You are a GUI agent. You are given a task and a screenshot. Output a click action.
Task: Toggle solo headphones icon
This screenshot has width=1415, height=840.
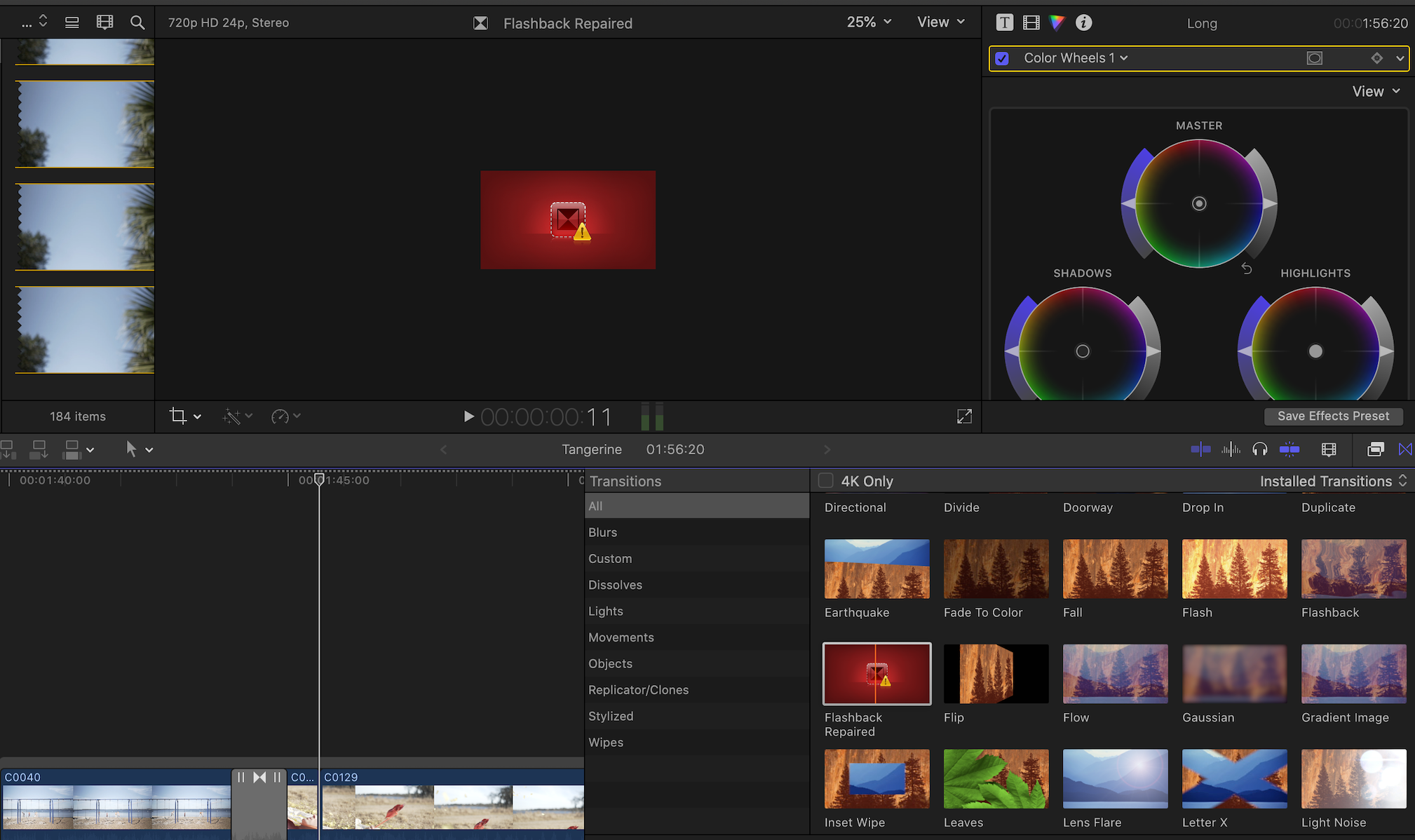click(1259, 449)
